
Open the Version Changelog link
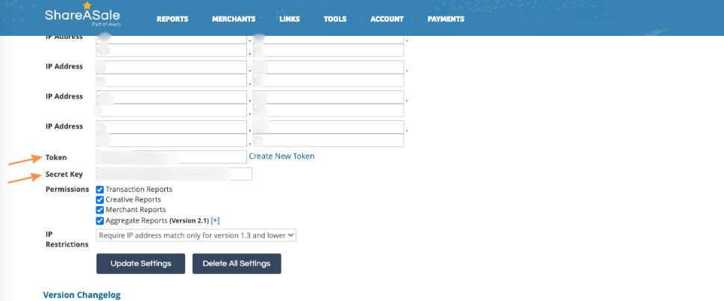81,295
